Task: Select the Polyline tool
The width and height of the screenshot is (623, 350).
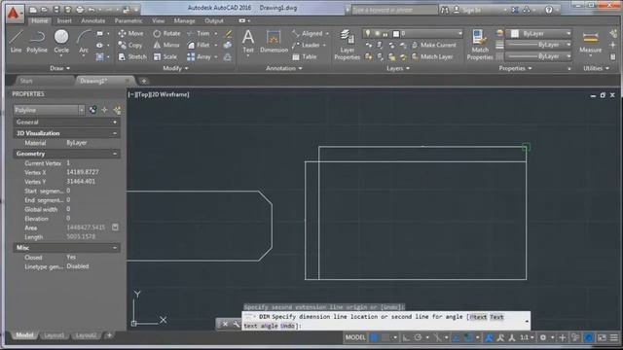Action: coord(37,41)
